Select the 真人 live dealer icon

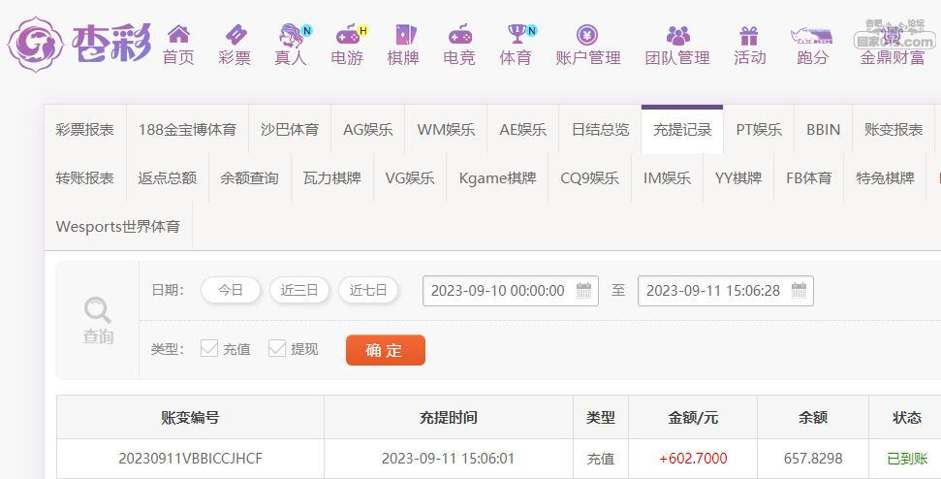[290, 35]
